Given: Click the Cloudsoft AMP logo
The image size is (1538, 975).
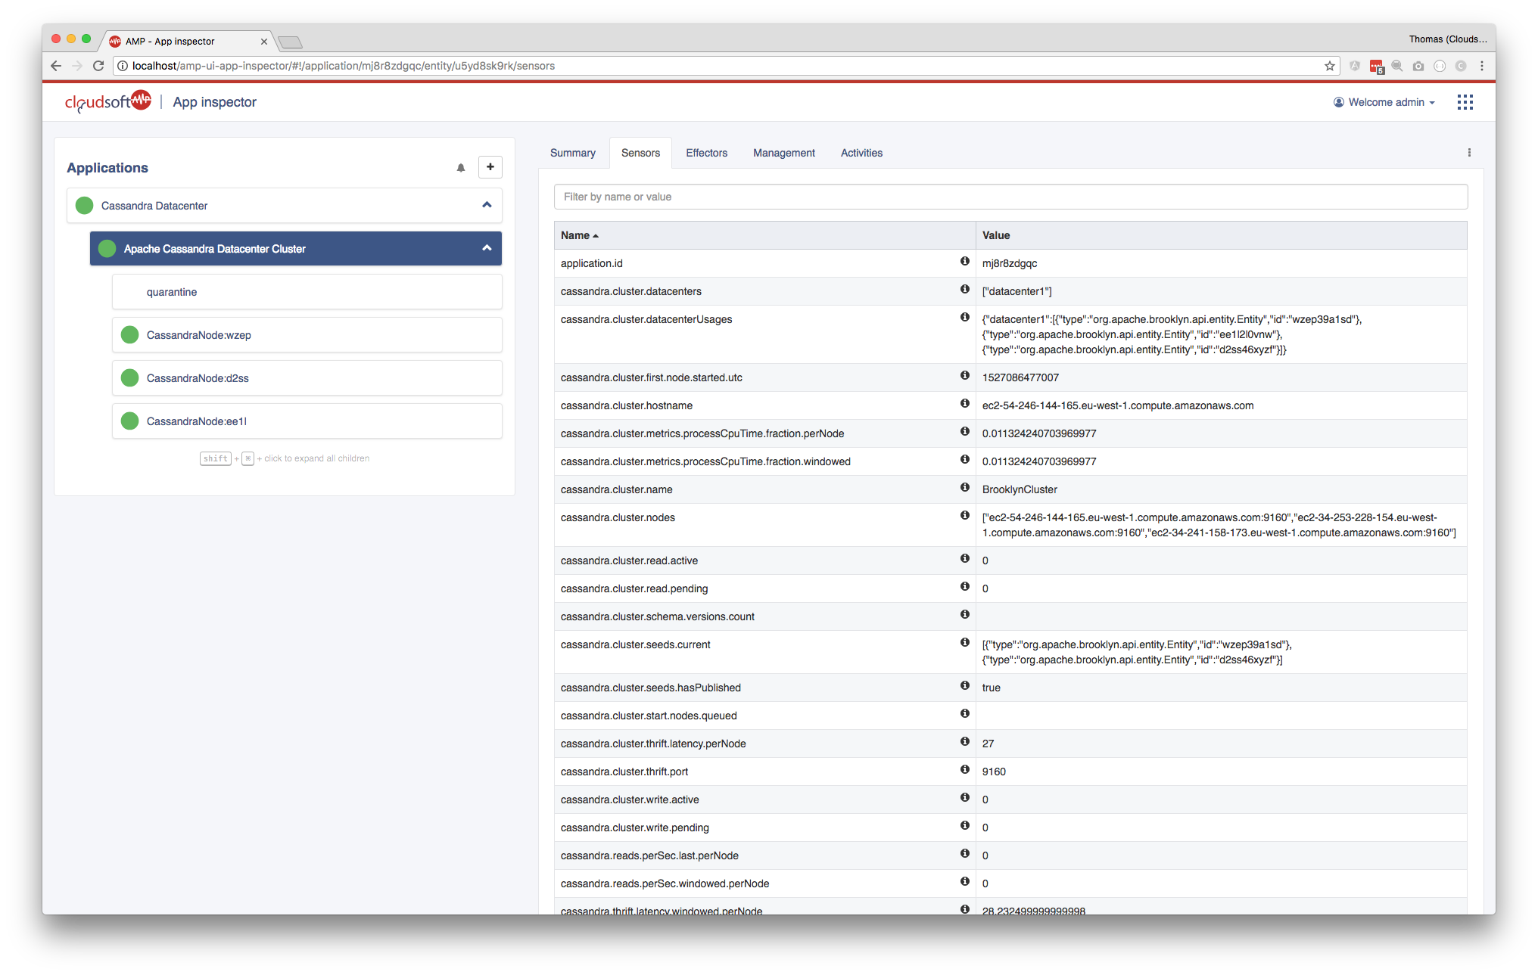Looking at the screenshot, I should click(x=108, y=101).
